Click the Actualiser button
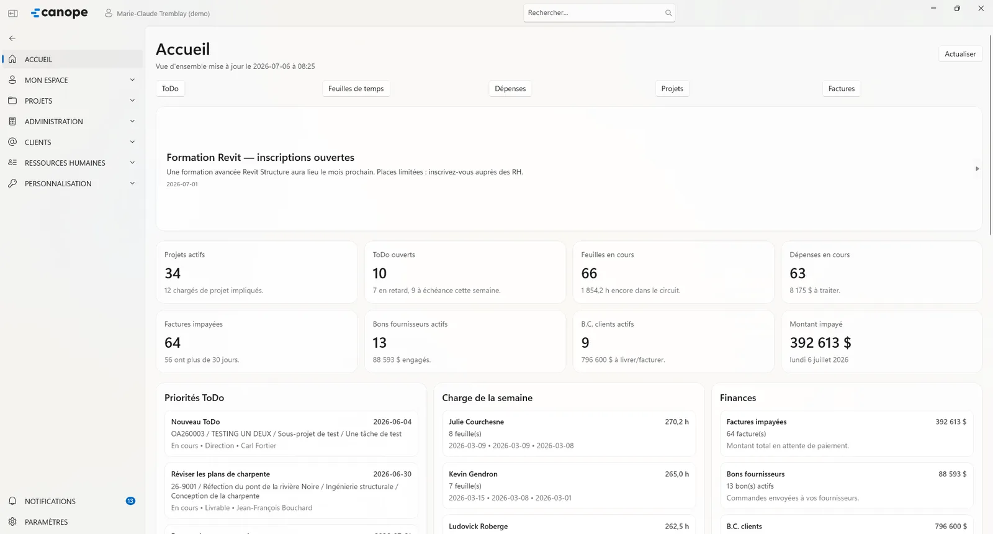 (960, 54)
